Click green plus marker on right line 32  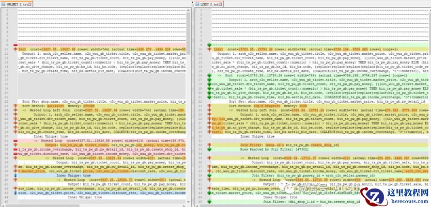(209, 145)
